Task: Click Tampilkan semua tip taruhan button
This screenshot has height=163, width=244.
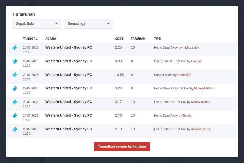Action: [122, 147]
